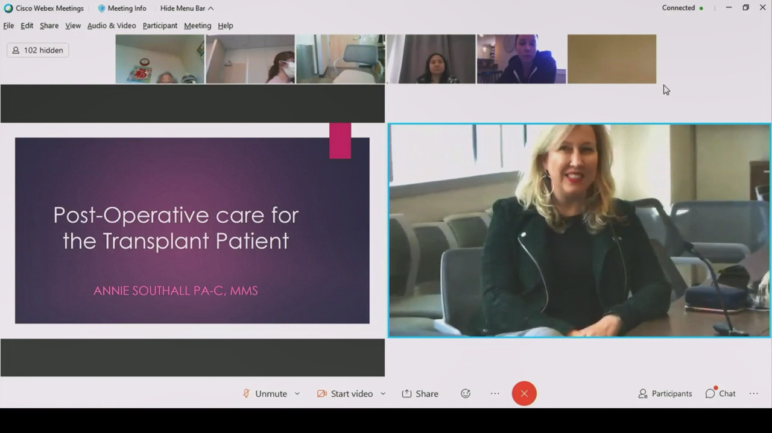Open the reactions smiley icon

[x=466, y=394]
